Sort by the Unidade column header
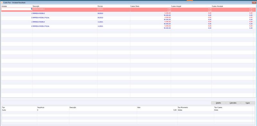 [x=4, y=6]
